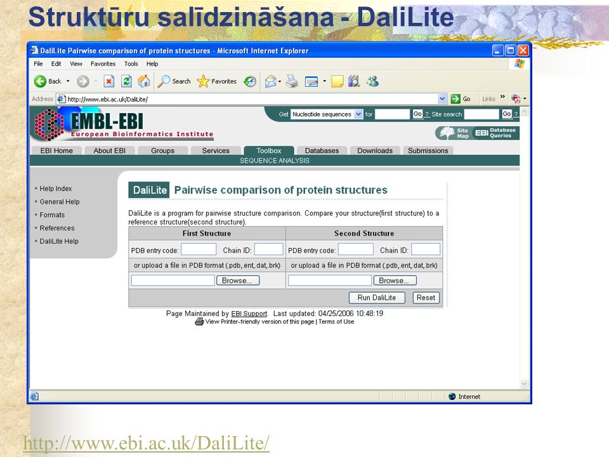Open the Formats sidebar link
Screen dimensions: 609x457
click(52, 215)
